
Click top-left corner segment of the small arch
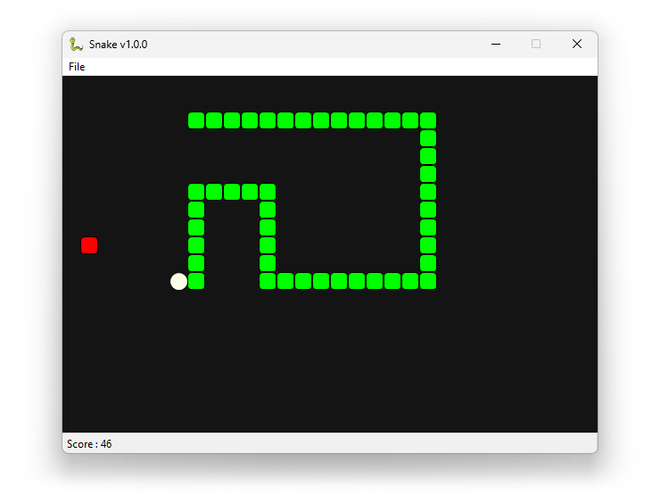coord(196,192)
